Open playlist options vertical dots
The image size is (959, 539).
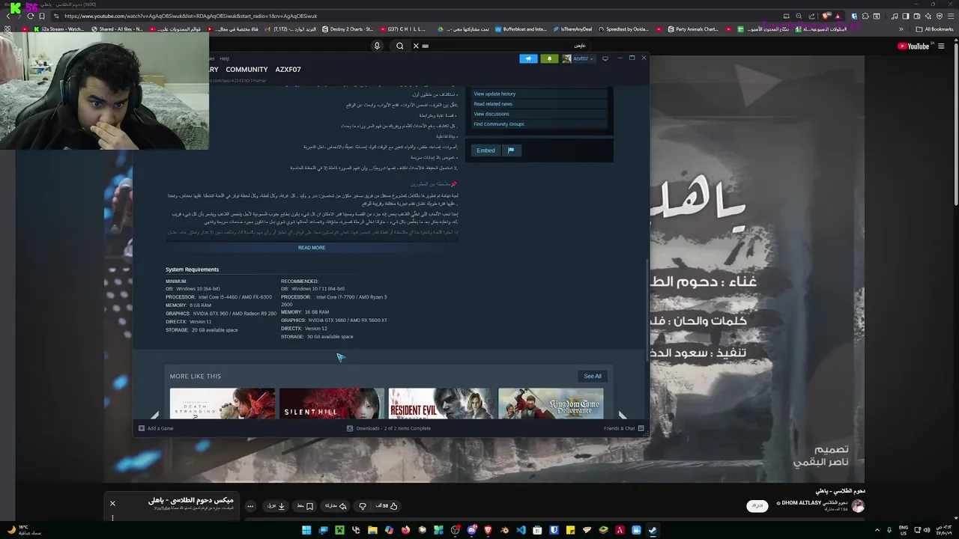pyautogui.click(x=112, y=518)
